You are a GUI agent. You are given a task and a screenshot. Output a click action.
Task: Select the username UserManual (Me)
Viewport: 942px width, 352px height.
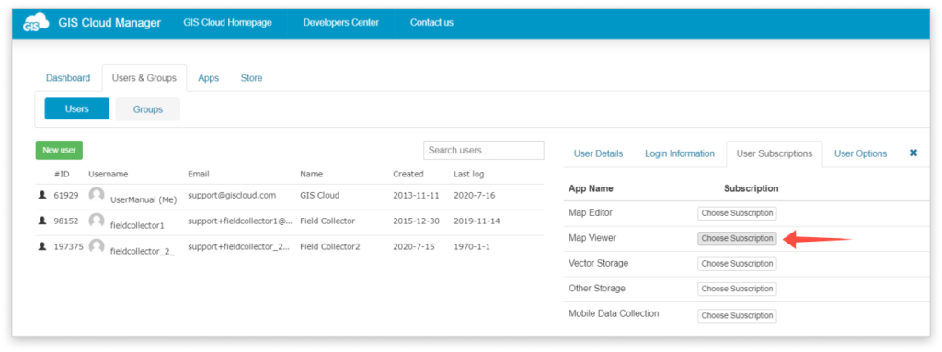pyautogui.click(x=143, y=199)
